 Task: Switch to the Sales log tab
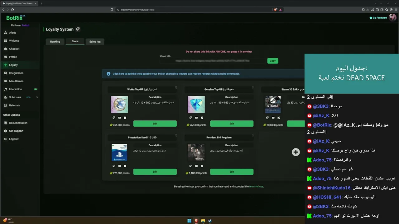(95, 42)
